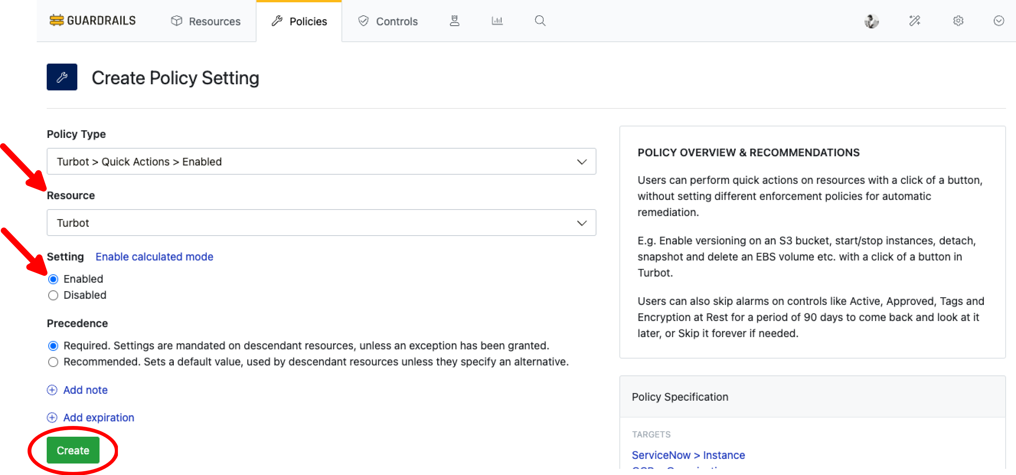The height and width of the screenshot is (475, 1016).
Task: Expand the Policy Type dropdown
Action: [321, 162]
